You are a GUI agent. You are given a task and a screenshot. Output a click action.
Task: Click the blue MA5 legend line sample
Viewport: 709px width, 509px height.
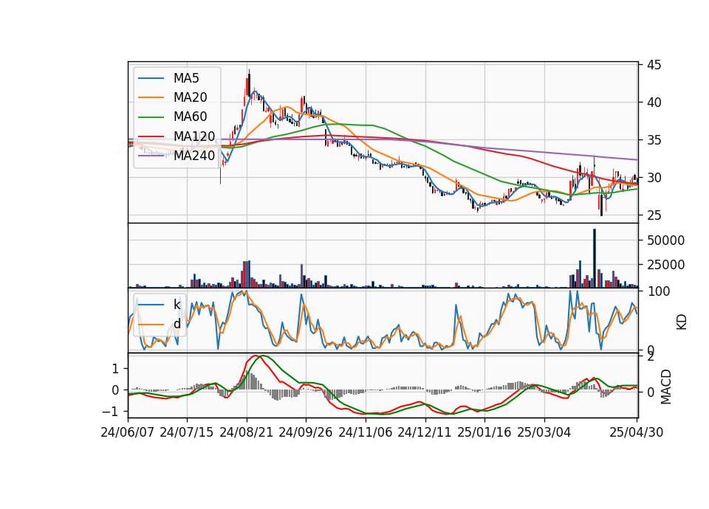pyautogui.click(x=151, y=78)
